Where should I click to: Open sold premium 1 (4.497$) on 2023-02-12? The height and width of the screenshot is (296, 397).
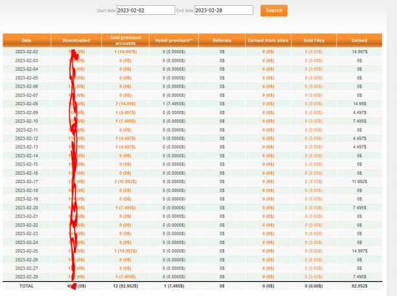pyautogui.click(x=125, y=138)
